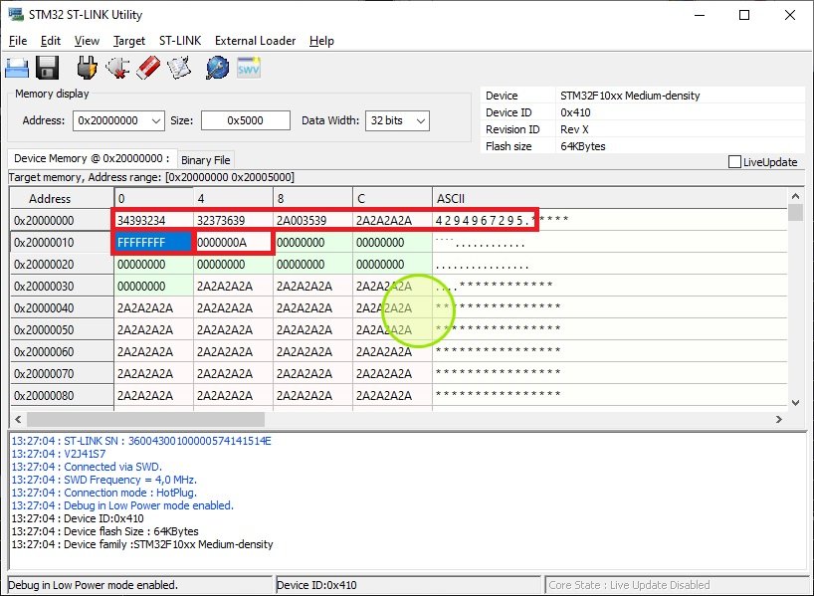814x596 pixels.
Task: Minimize the ST-LINK Utility window
Action: point(700,15)
